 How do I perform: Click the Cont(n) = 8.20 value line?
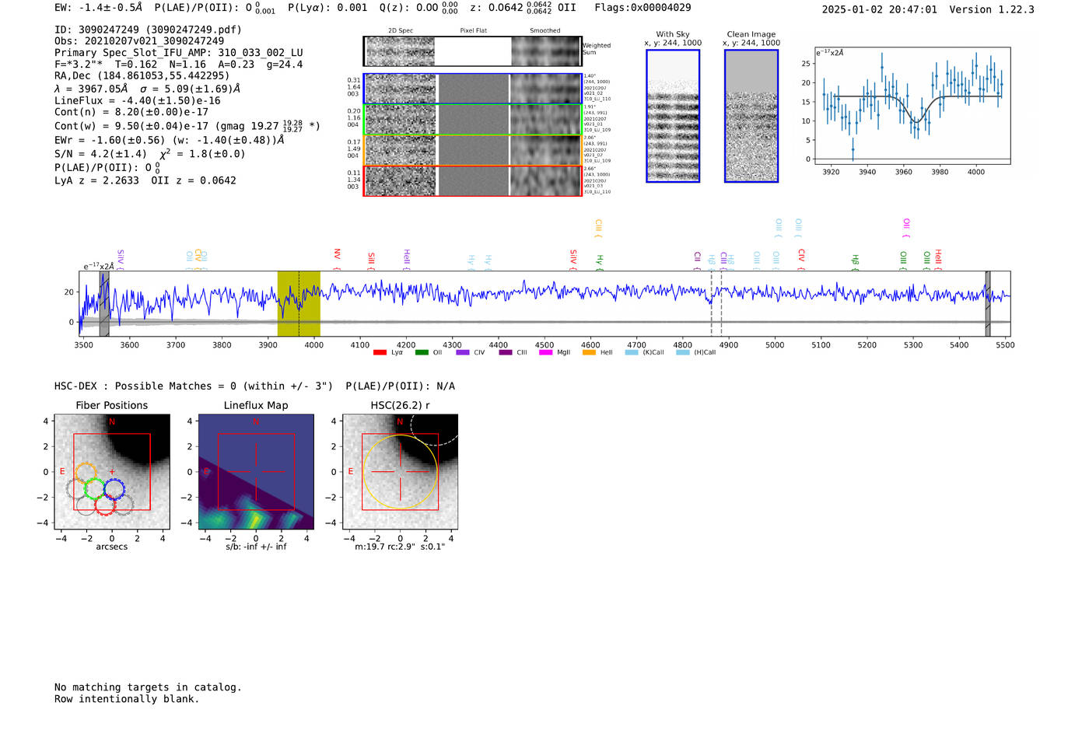(x=131, y=112)
